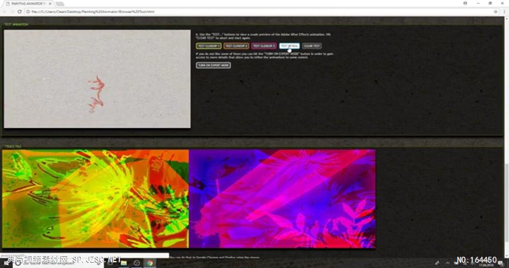The width and height of the screenshot is (509, 268).
Task: Turn on expert mode
Action: click(213, 65)
